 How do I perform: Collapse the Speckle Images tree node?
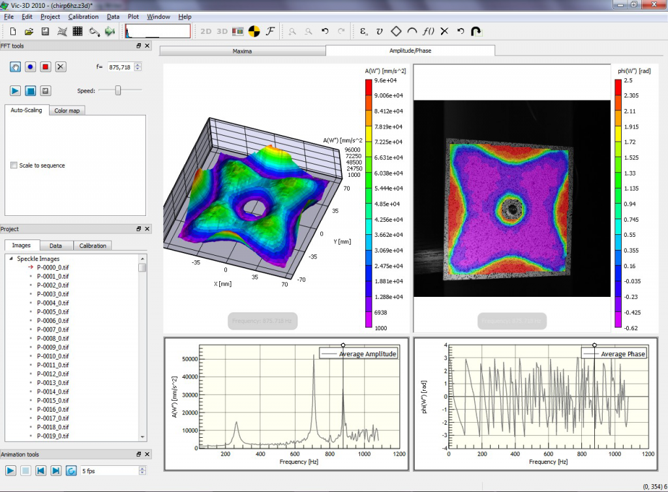(10, 259)
